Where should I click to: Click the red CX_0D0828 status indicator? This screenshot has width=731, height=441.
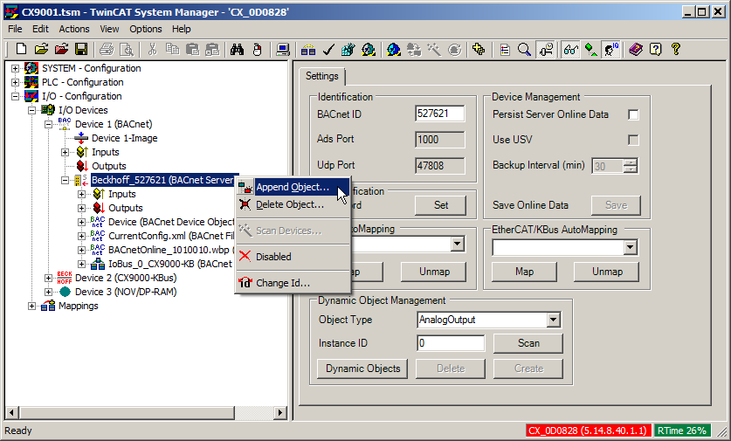[x=587, y=431]
